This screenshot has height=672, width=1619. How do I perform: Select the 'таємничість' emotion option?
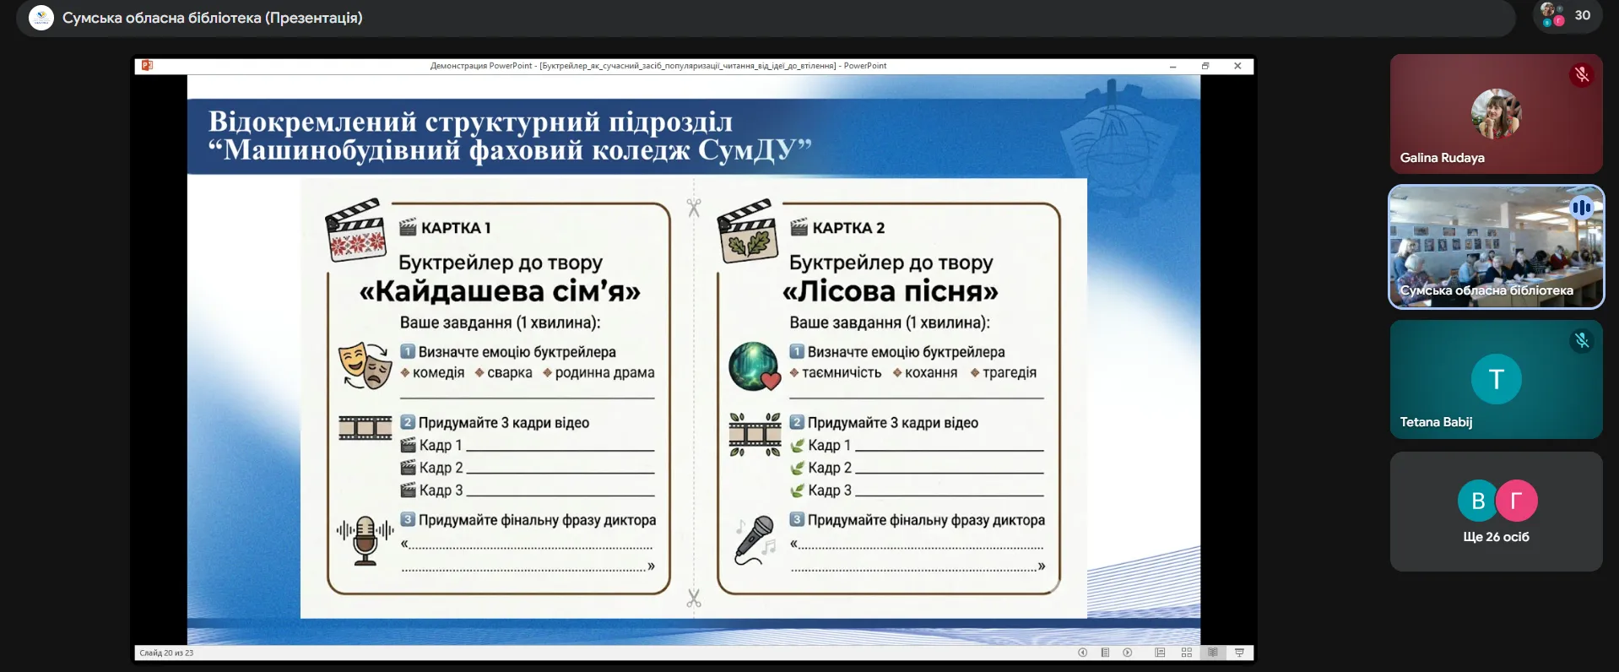842,372
